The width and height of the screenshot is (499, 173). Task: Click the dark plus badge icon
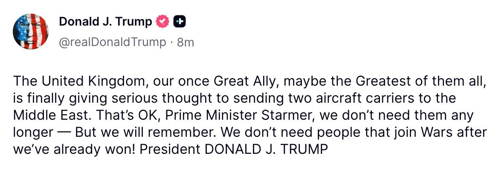point(180,21)
